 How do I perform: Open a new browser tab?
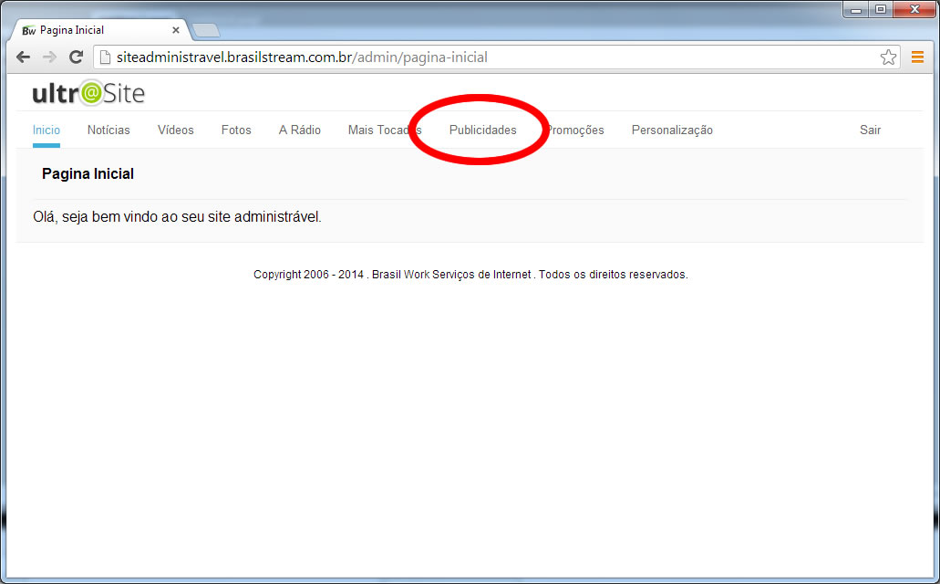[206, 29]
